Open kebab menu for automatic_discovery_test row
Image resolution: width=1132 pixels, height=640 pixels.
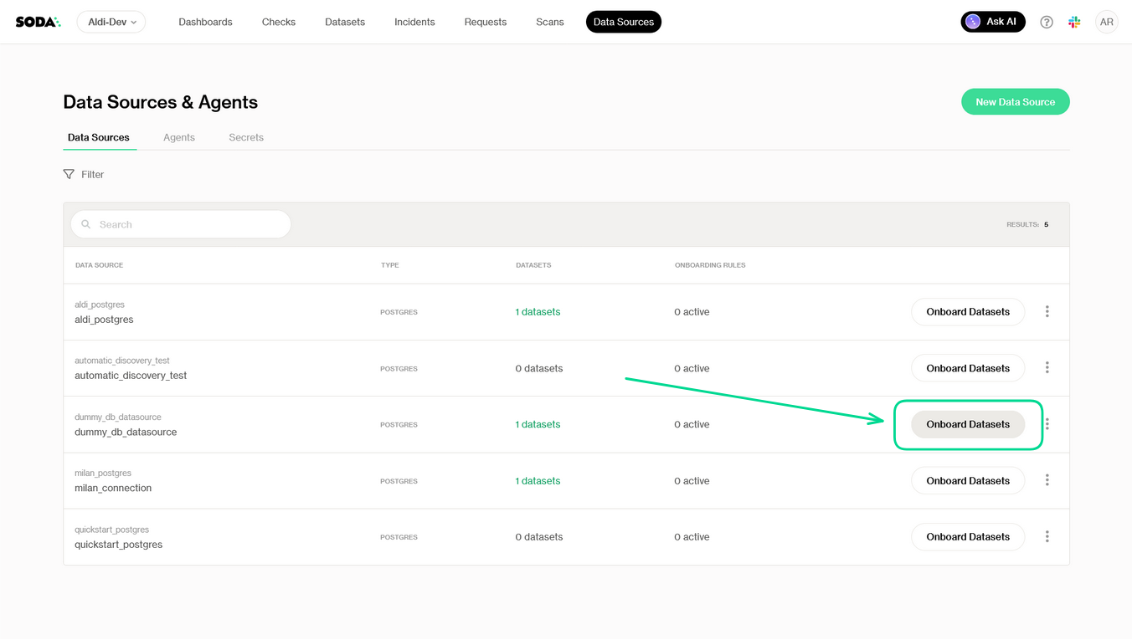1047,368
